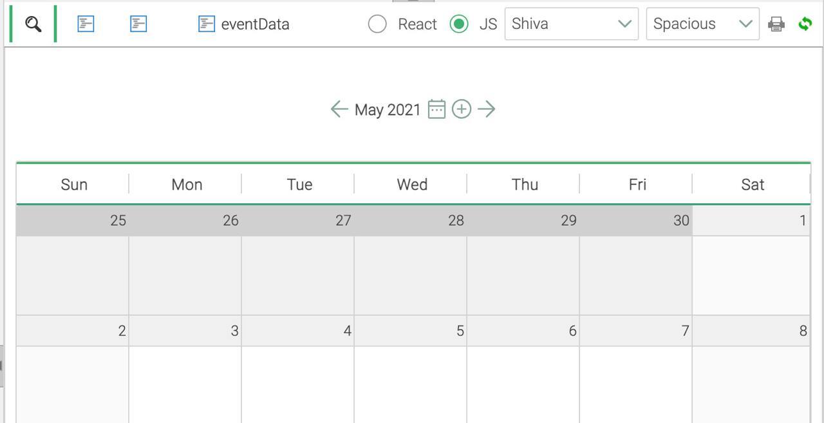Click the May 2021 month label
The width and height of the screenshot is (824, 423).
(388, 110)
